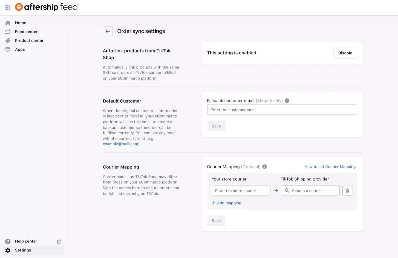This screenshot has width=398, height=258.
Task: Open the Search a courier dropdown
Action: point(310,191)
